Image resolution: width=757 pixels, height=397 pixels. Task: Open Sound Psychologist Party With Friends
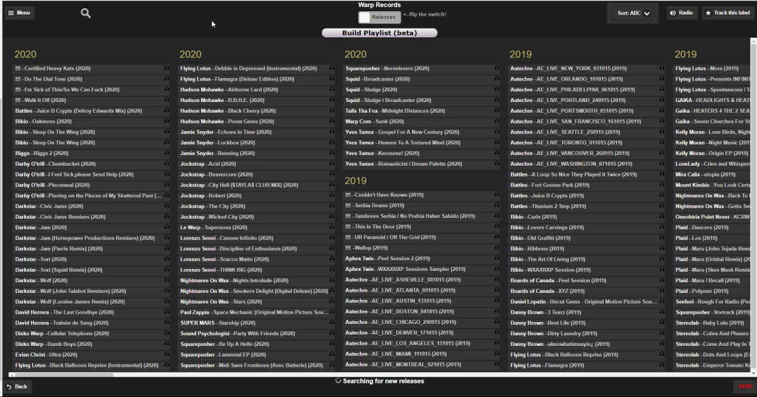click(x=257, y=333)
